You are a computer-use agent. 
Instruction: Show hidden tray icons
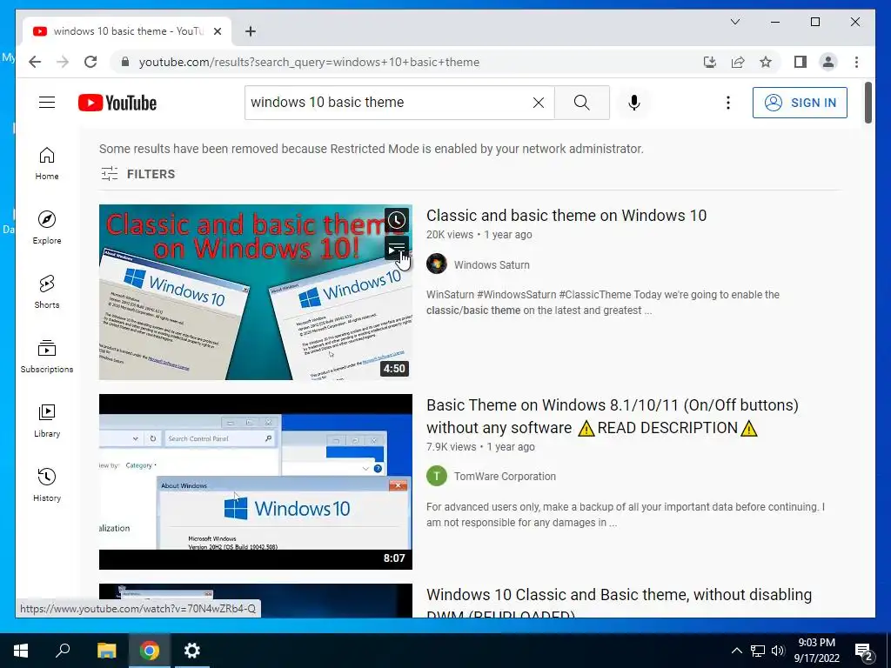tap(736, 651)
